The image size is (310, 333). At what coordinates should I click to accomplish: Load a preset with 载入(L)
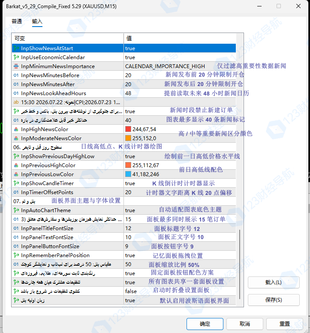point(274,282)
